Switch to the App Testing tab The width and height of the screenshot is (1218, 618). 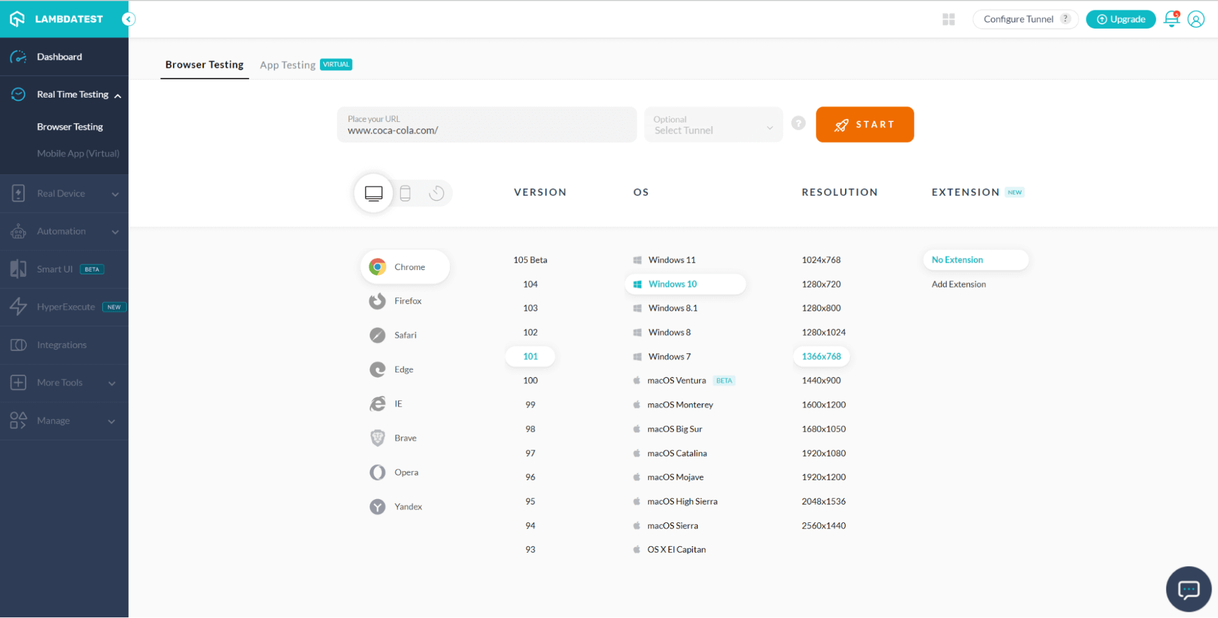tap(288, 65)
